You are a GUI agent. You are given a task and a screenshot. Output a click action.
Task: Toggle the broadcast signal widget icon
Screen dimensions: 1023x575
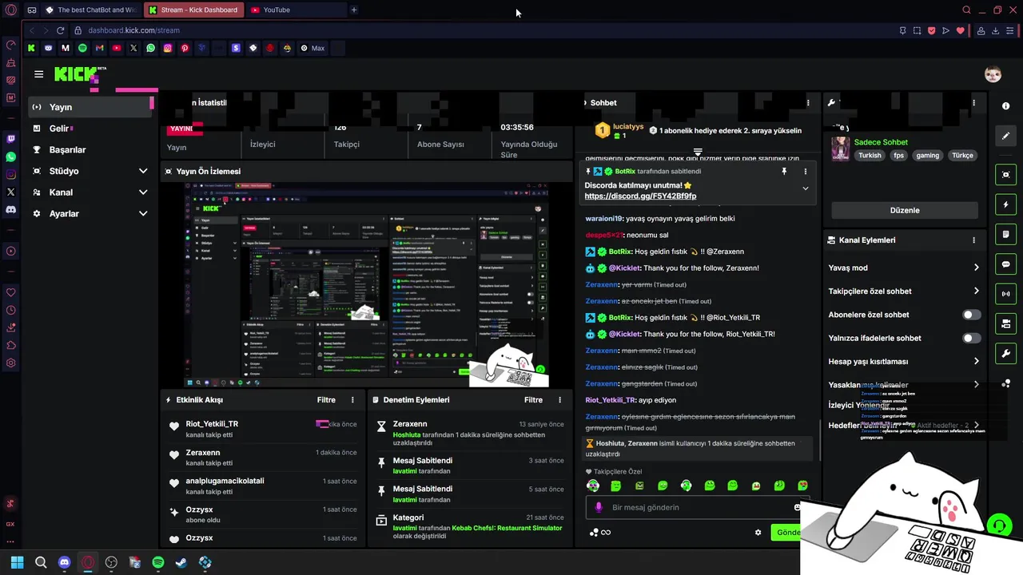[1005, 294]
